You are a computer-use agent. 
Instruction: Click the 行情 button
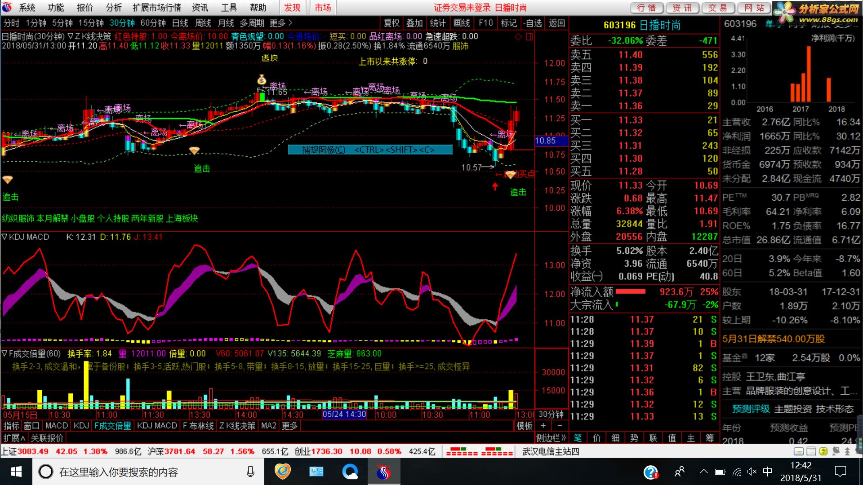click(646, 8)
